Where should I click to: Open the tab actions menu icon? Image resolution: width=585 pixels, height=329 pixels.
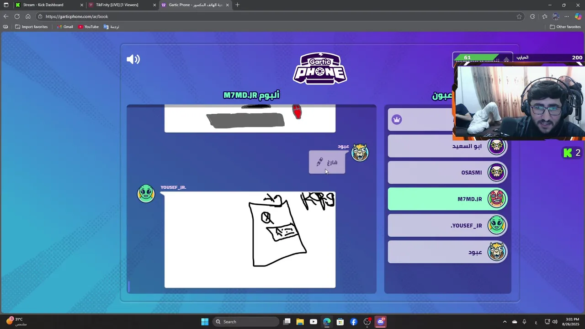tap(6, 5)
